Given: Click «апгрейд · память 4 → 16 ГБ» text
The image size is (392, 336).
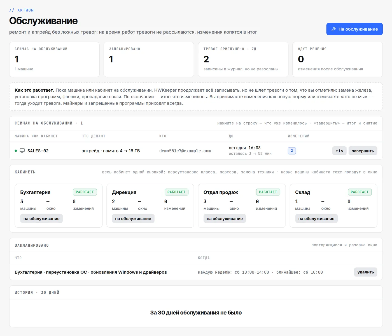Looking at the screenshot, I should 111,151.
